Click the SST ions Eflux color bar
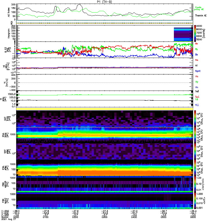 coord(195,119)
